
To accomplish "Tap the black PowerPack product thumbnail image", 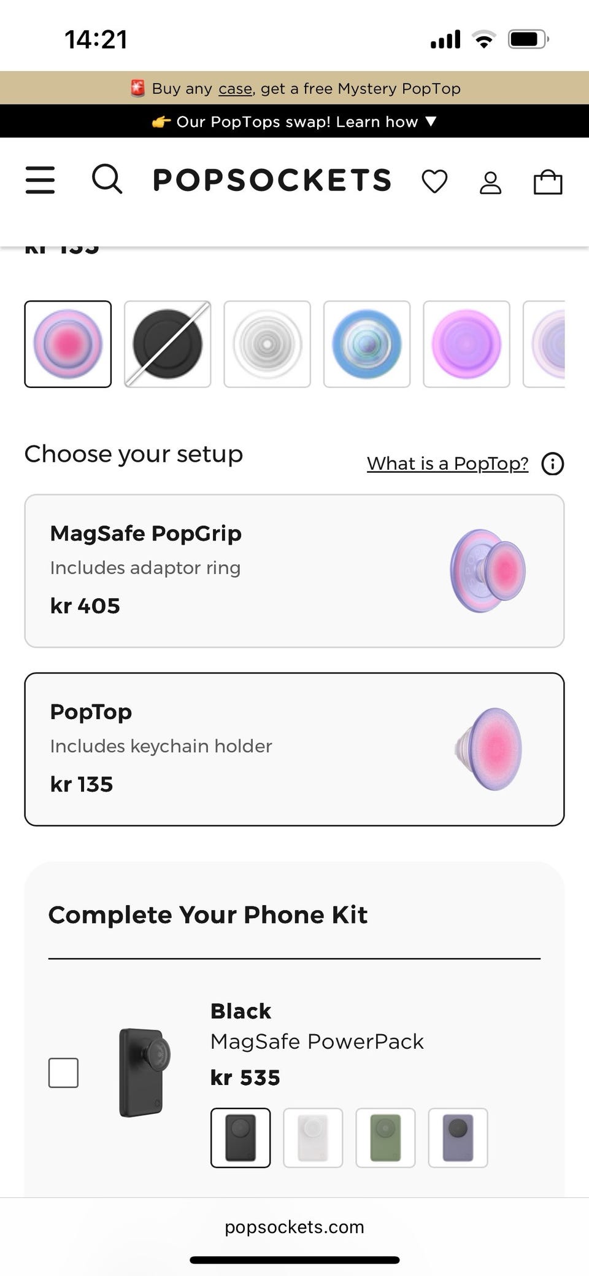I will pyautogui.click(x=144, y=1073).
